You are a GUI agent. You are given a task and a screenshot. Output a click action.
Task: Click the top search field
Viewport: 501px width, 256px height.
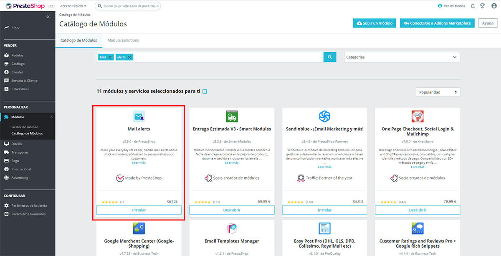tap(128, 6)
